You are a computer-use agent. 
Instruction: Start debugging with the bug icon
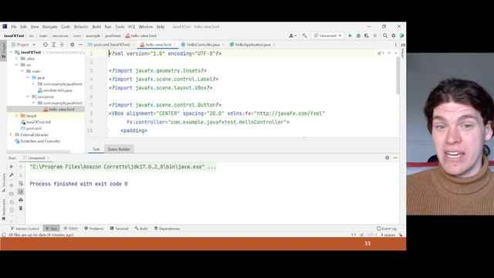[x=358, y=36]
